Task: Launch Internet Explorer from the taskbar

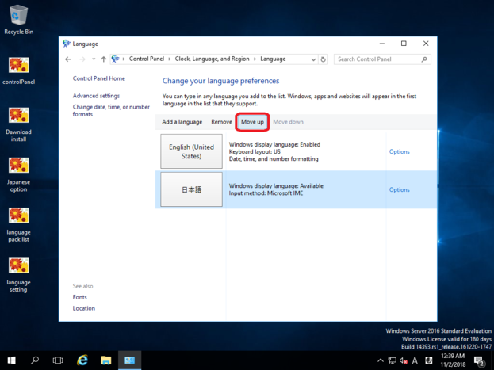Action: [82, 360]
